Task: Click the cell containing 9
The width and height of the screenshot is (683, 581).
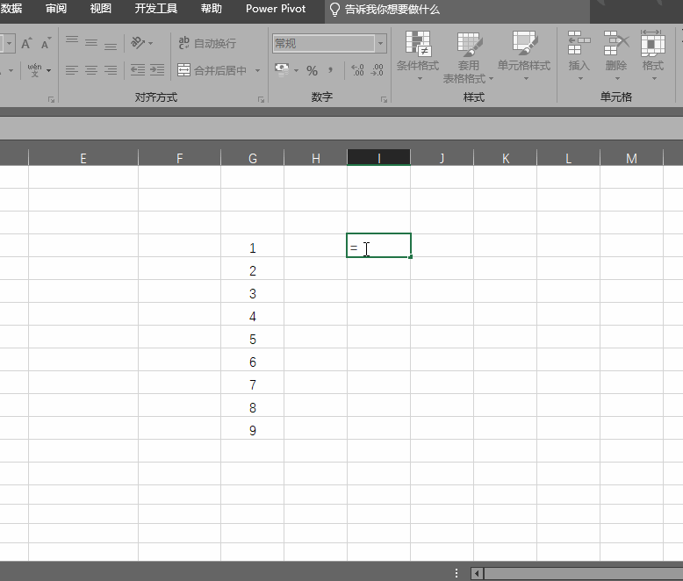Action: coord(253,428)
